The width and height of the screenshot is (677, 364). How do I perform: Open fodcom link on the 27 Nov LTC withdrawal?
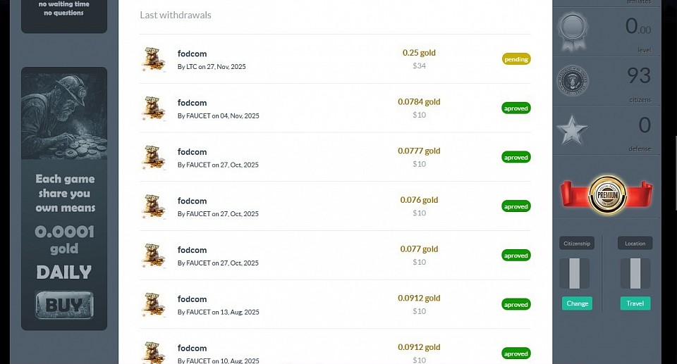(x=192, y=54)
